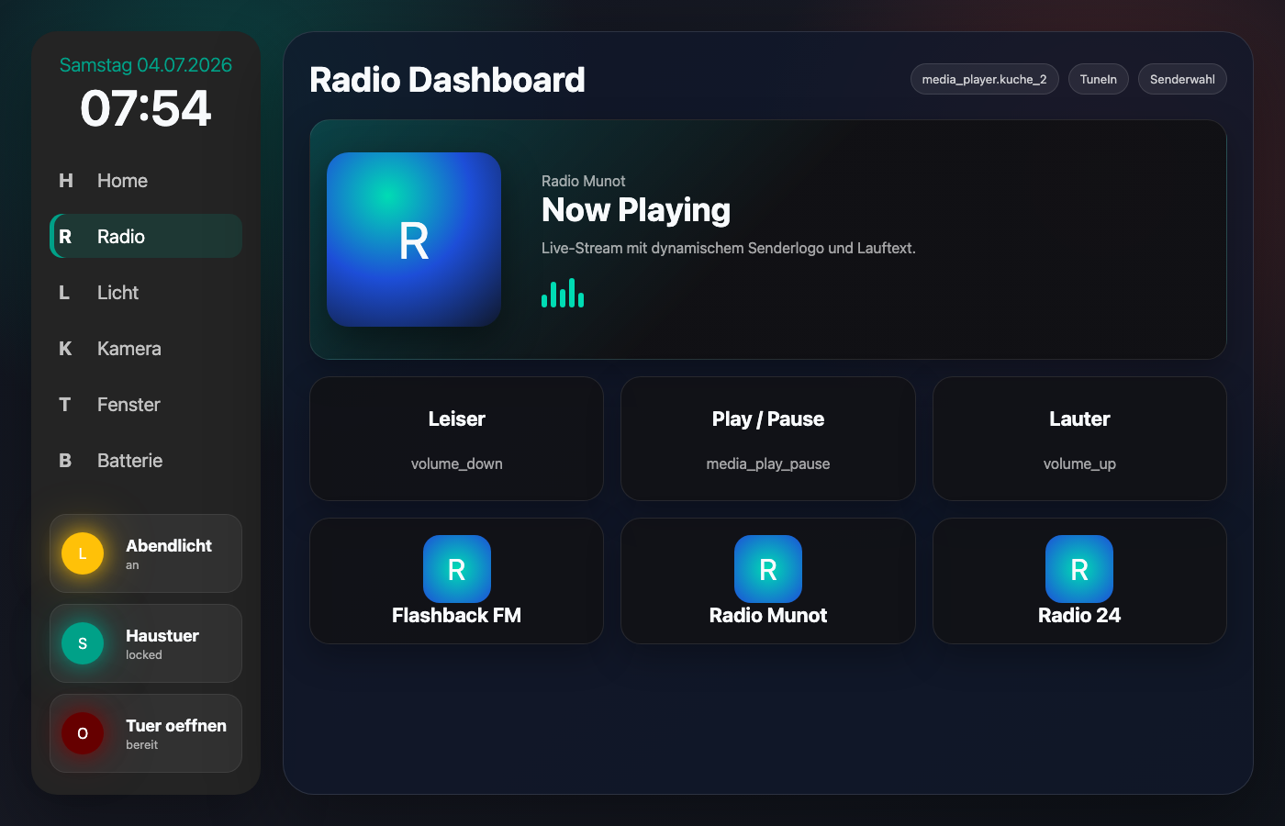
Task: Click the Samstag 04.07.2026 date
Action: [146, 65]
